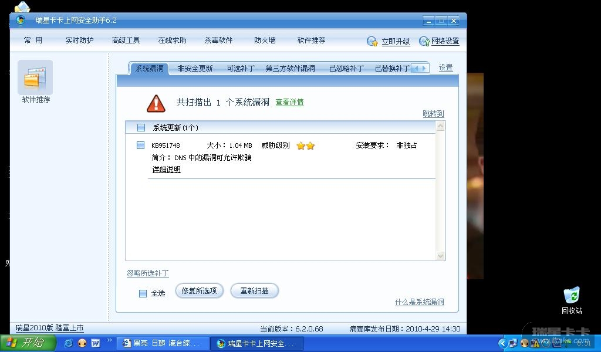
Task: Click the DNS 中的漏洞可允许欺骗 description
Action: (x=212, y=157)
